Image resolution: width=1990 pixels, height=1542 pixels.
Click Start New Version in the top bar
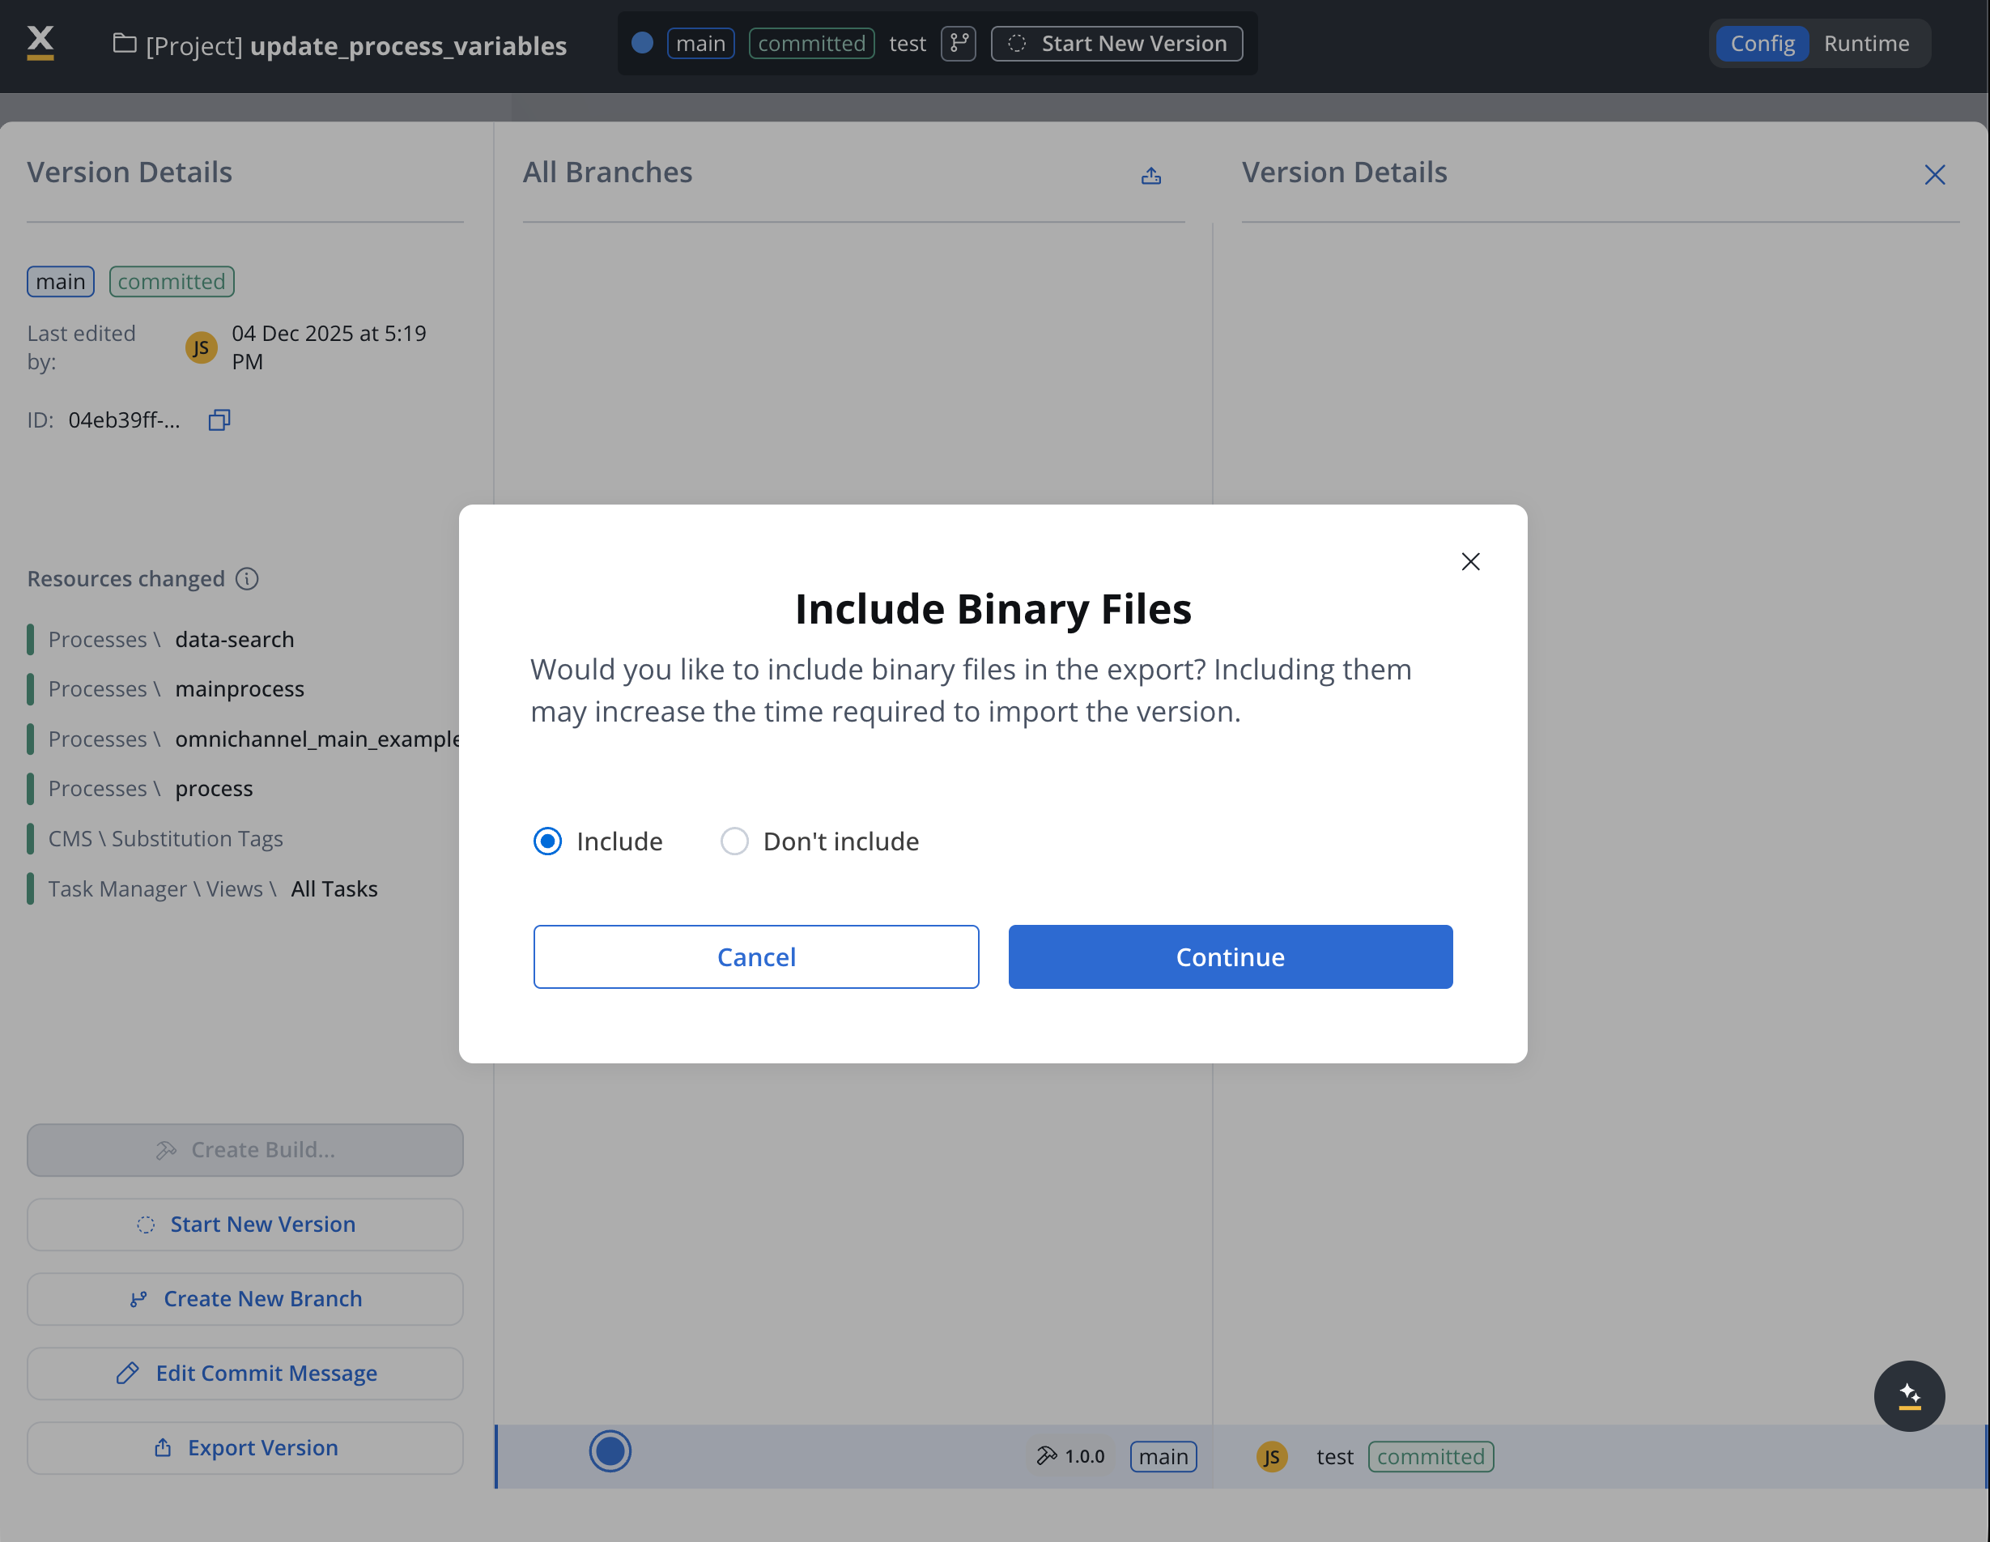click(1116, 44)
